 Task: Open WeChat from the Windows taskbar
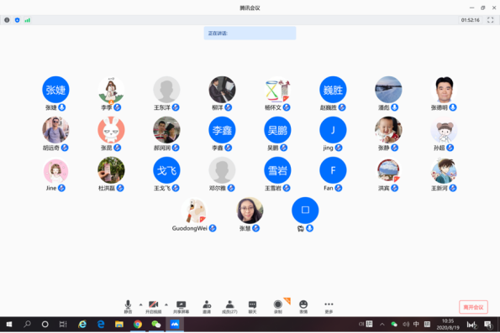pyautogui.click(x=156, y=324)
